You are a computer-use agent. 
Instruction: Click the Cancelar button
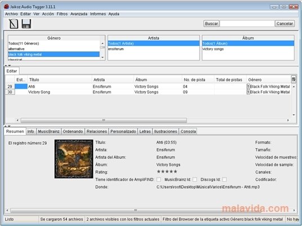tap(285, 24)
